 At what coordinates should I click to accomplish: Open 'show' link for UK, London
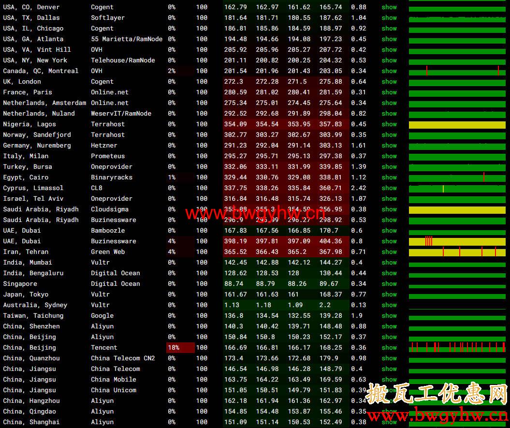389,81
